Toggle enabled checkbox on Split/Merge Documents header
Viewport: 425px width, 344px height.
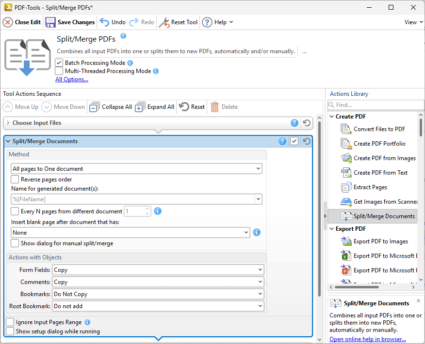click(294, 141)
